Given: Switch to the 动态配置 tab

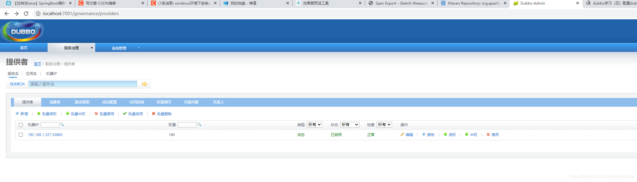Looking at the screenshot, I should pyautogui.click(x=109, y=102).
